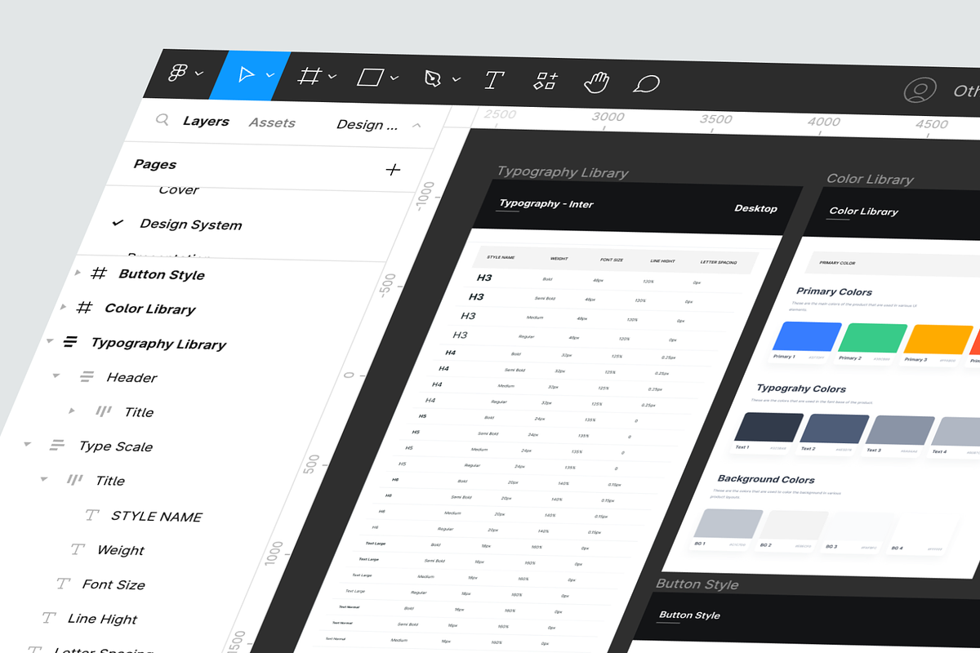Click the dark Text 1 swatch
The height and width of the screenshot is (653, 980).
click(x=768, y=428)
